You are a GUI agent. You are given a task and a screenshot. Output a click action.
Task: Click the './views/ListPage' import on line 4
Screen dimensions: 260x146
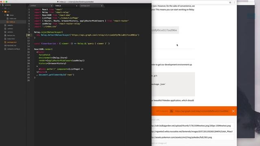click(x=69, y=18)
